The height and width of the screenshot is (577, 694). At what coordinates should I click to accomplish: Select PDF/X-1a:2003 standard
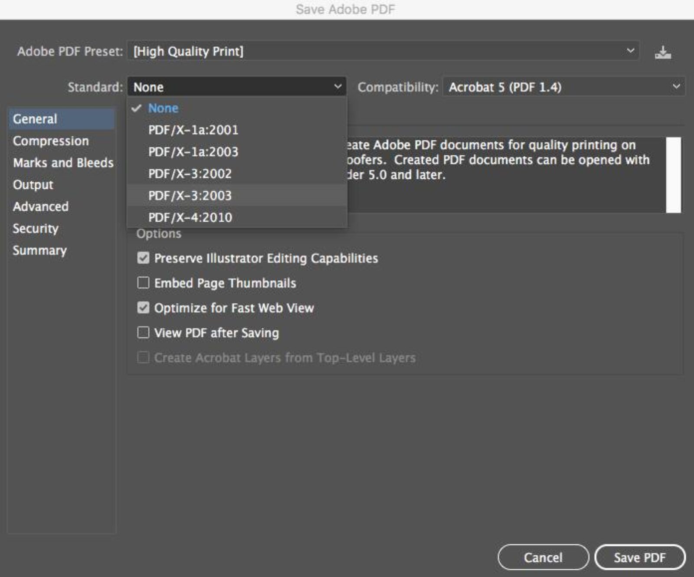[237, 152]
